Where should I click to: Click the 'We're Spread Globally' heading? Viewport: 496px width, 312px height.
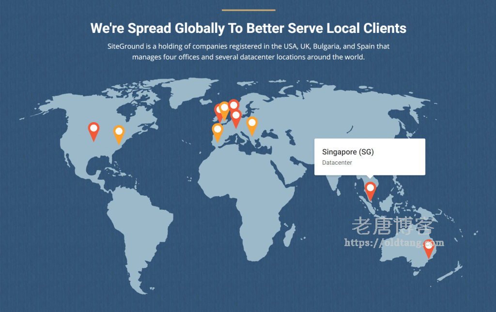248,28
